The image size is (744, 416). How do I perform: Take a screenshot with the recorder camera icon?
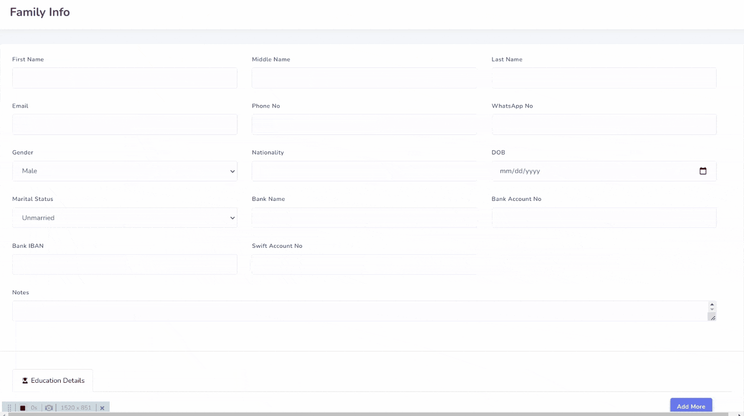click(x=49, y=408)
